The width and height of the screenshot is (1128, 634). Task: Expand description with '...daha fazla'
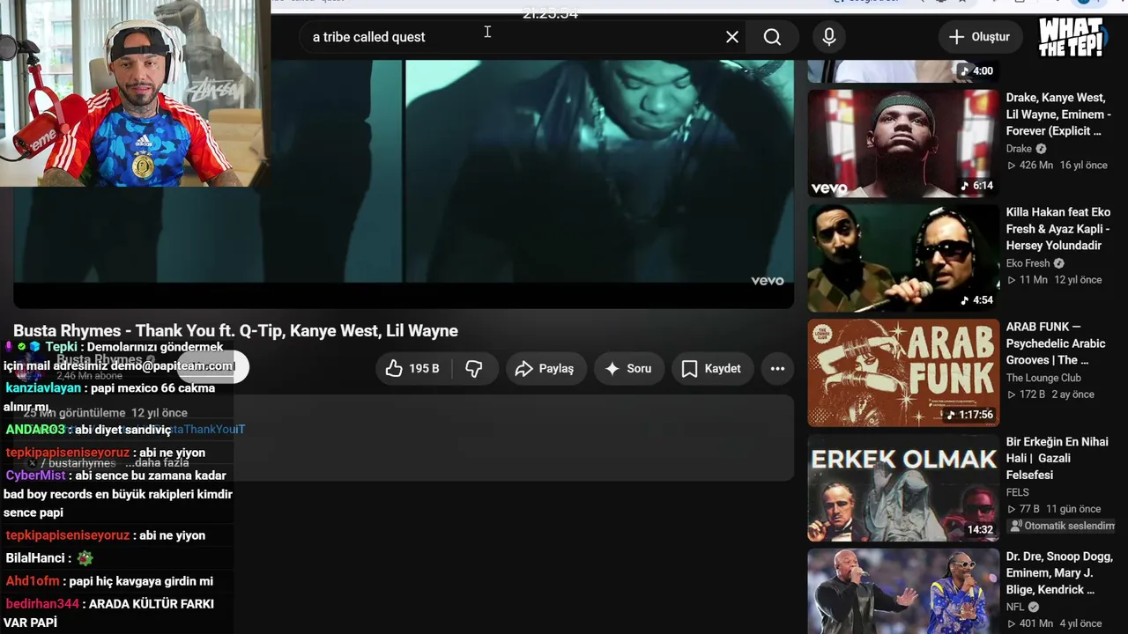[157, 463]
